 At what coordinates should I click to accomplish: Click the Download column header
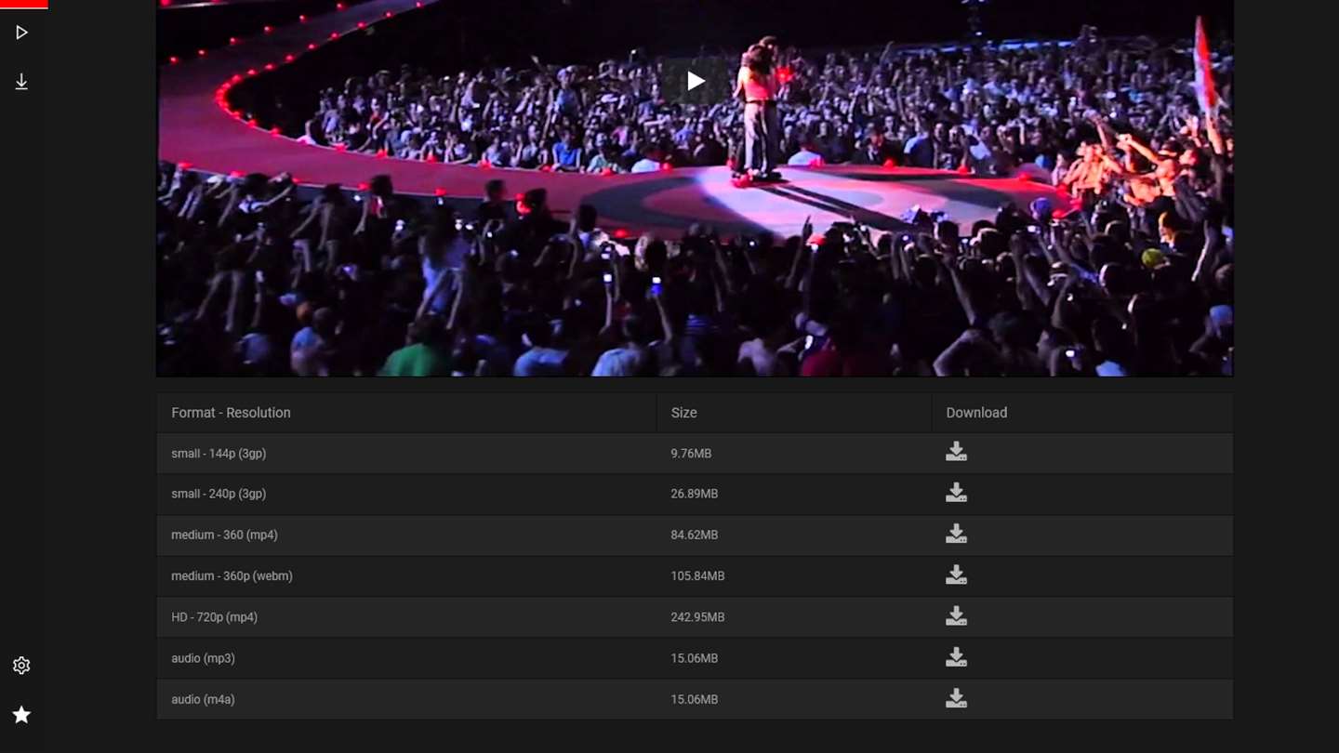[976, 413]
